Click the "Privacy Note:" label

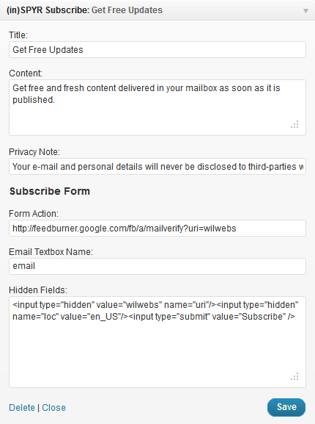pos(34,152)
